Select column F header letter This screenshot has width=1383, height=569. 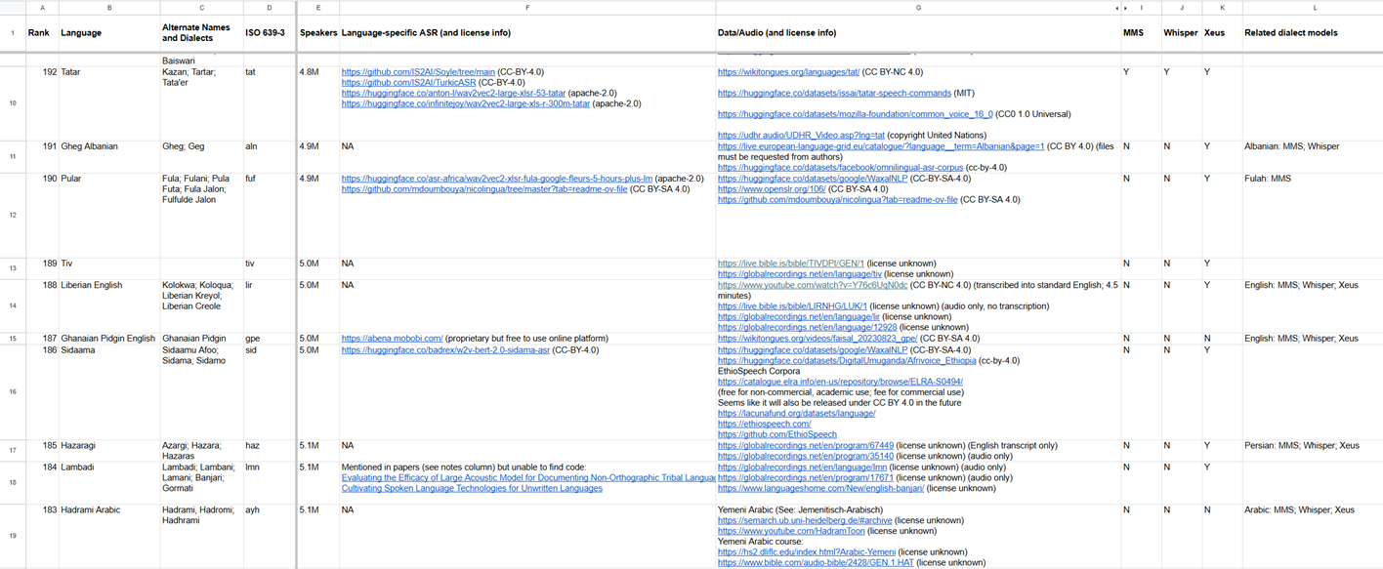click(x=527, y=8)
